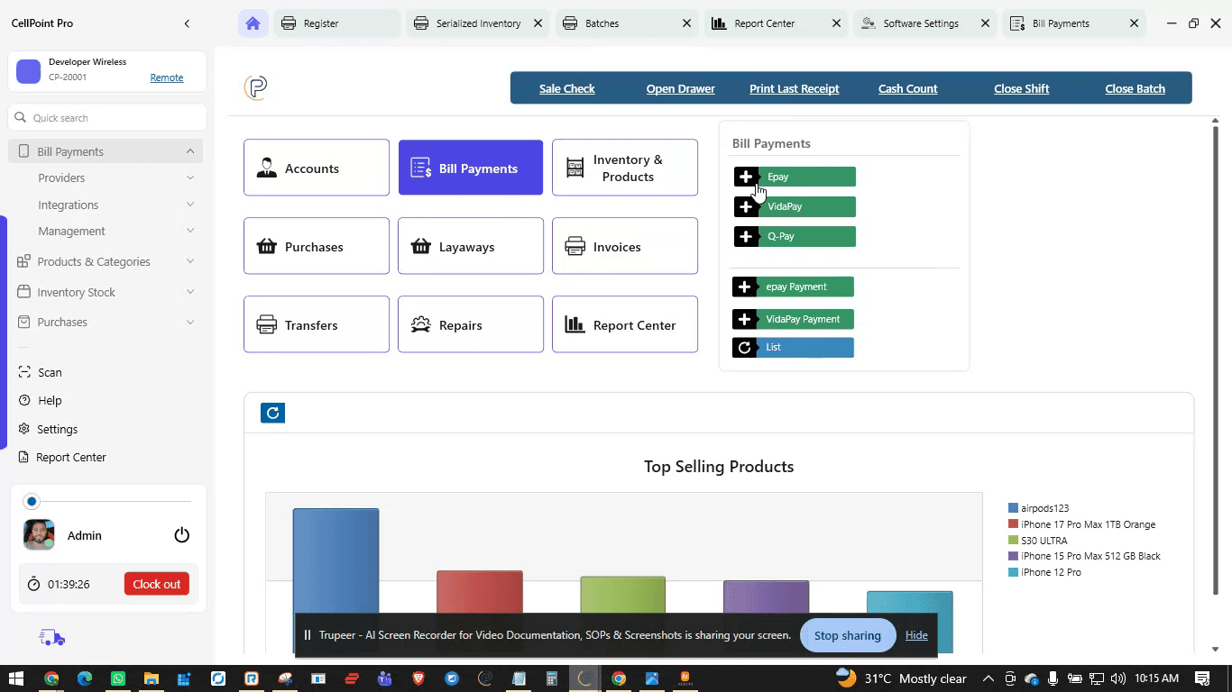Collapse the Bill Payments sidebar section
Viewport: 1232px width, 692px height.
190,151
